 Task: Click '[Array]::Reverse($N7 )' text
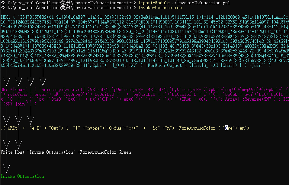249,99
